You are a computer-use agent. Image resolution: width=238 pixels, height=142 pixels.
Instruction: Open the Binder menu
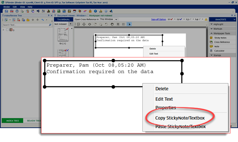7,7
